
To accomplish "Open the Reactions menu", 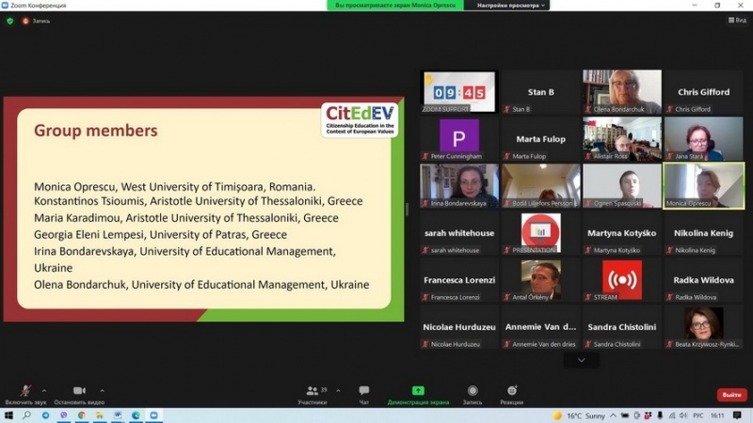I will [x=512, y=394].
